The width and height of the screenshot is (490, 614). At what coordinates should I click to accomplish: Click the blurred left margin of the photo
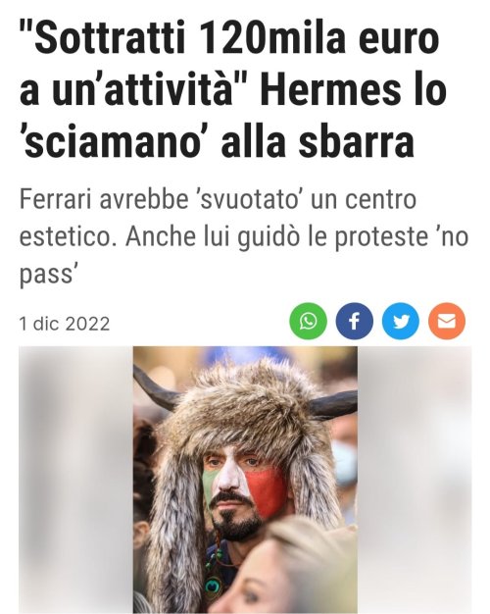(75, 480)
